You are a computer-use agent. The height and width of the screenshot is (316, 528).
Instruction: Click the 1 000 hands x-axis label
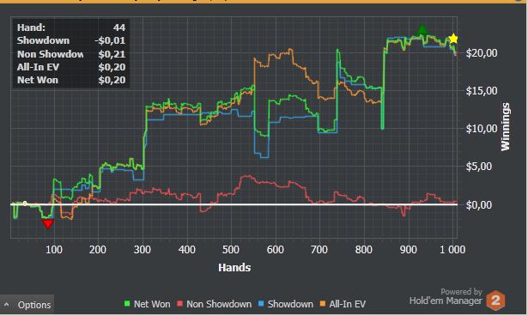[x=452, y=250]
